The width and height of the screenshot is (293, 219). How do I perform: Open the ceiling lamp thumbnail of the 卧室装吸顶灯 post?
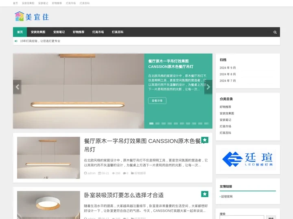coord(48,205)
